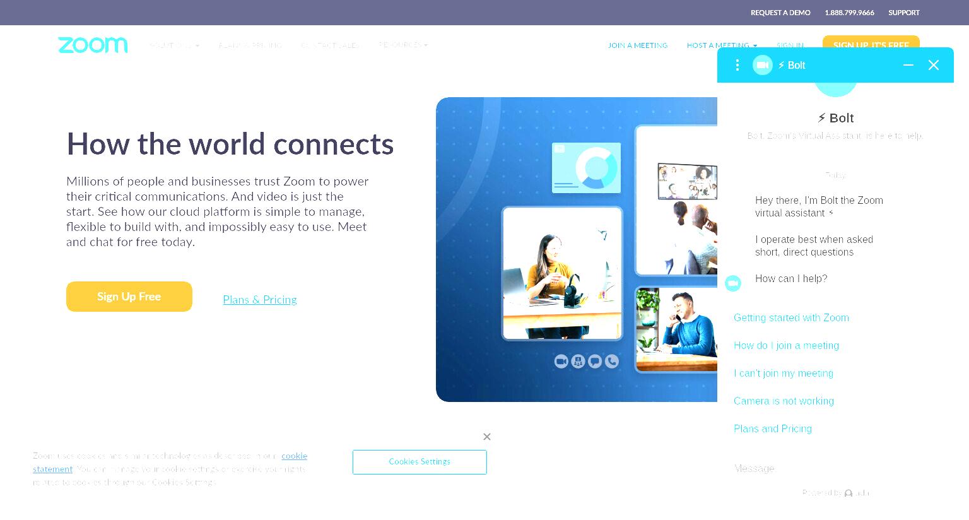
Task: Focus the chat Message input field
Action: coord(835,468)
